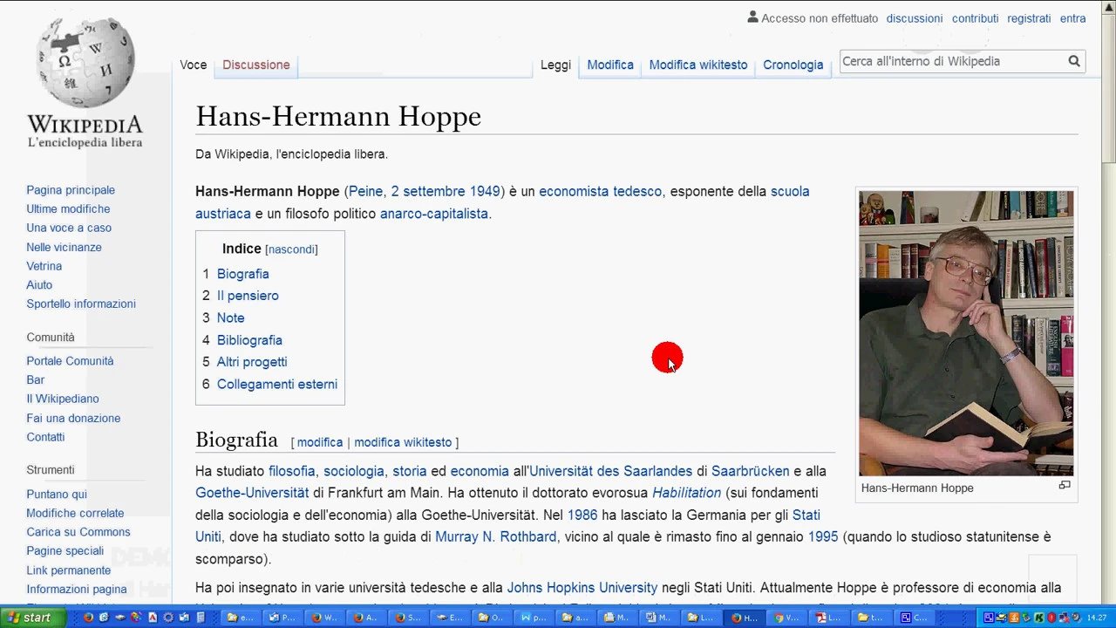Open Sportello informazioni link
Viewport: 1116px width, 628px height.
(81, 304)
